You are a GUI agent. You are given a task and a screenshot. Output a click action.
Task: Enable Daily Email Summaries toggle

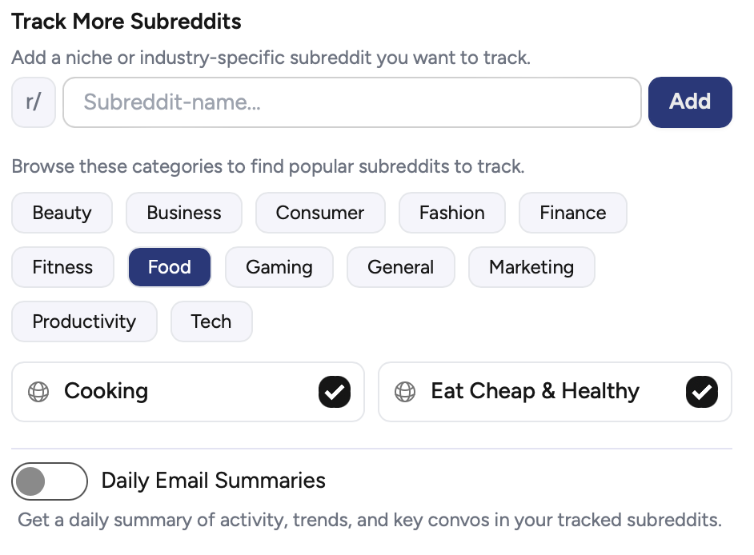[x=50, y=481]
